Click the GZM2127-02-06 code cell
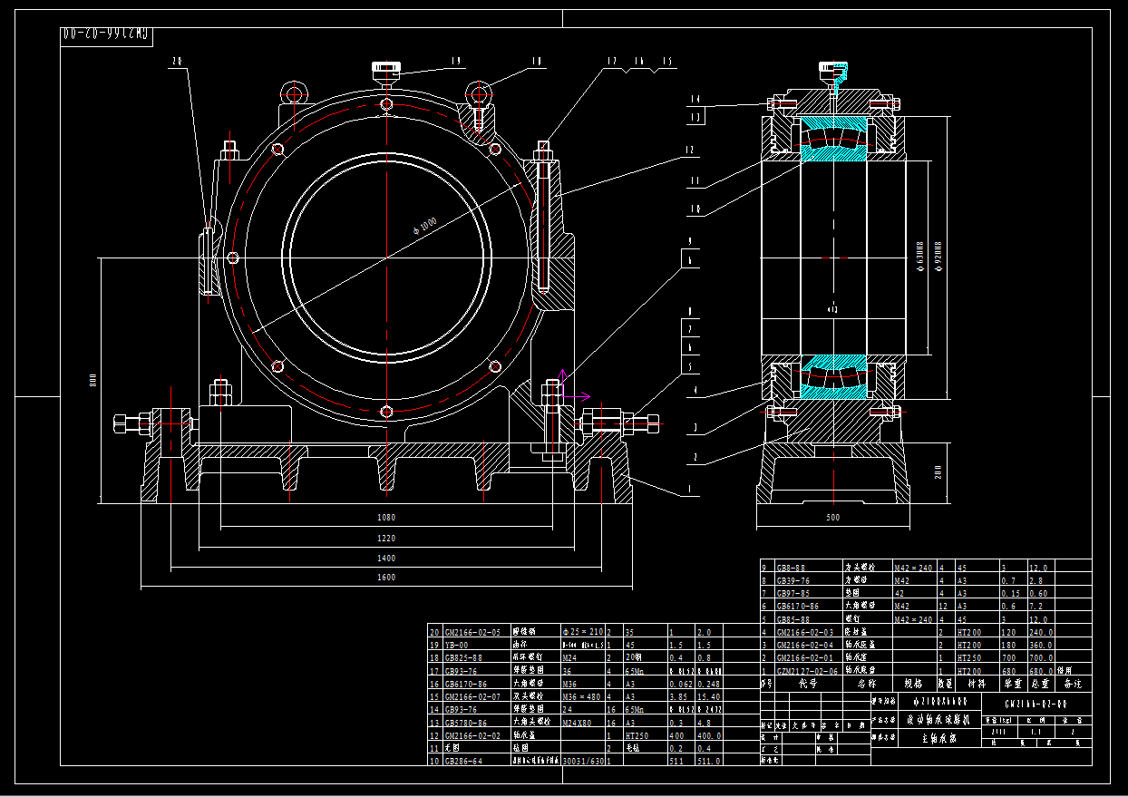 [806, 671]
